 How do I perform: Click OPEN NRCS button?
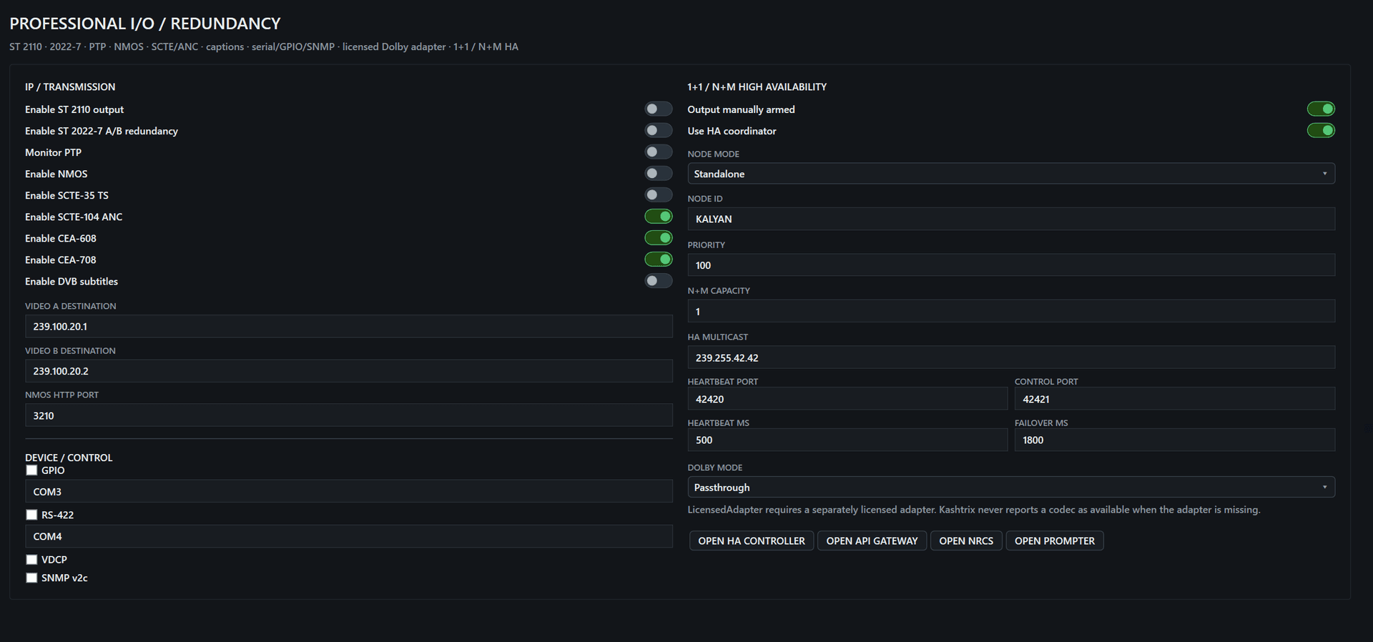pyautogui.click(x=966, y=540)
